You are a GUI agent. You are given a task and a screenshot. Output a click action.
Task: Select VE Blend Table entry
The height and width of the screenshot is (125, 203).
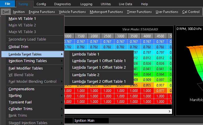(x=33, y=75)
